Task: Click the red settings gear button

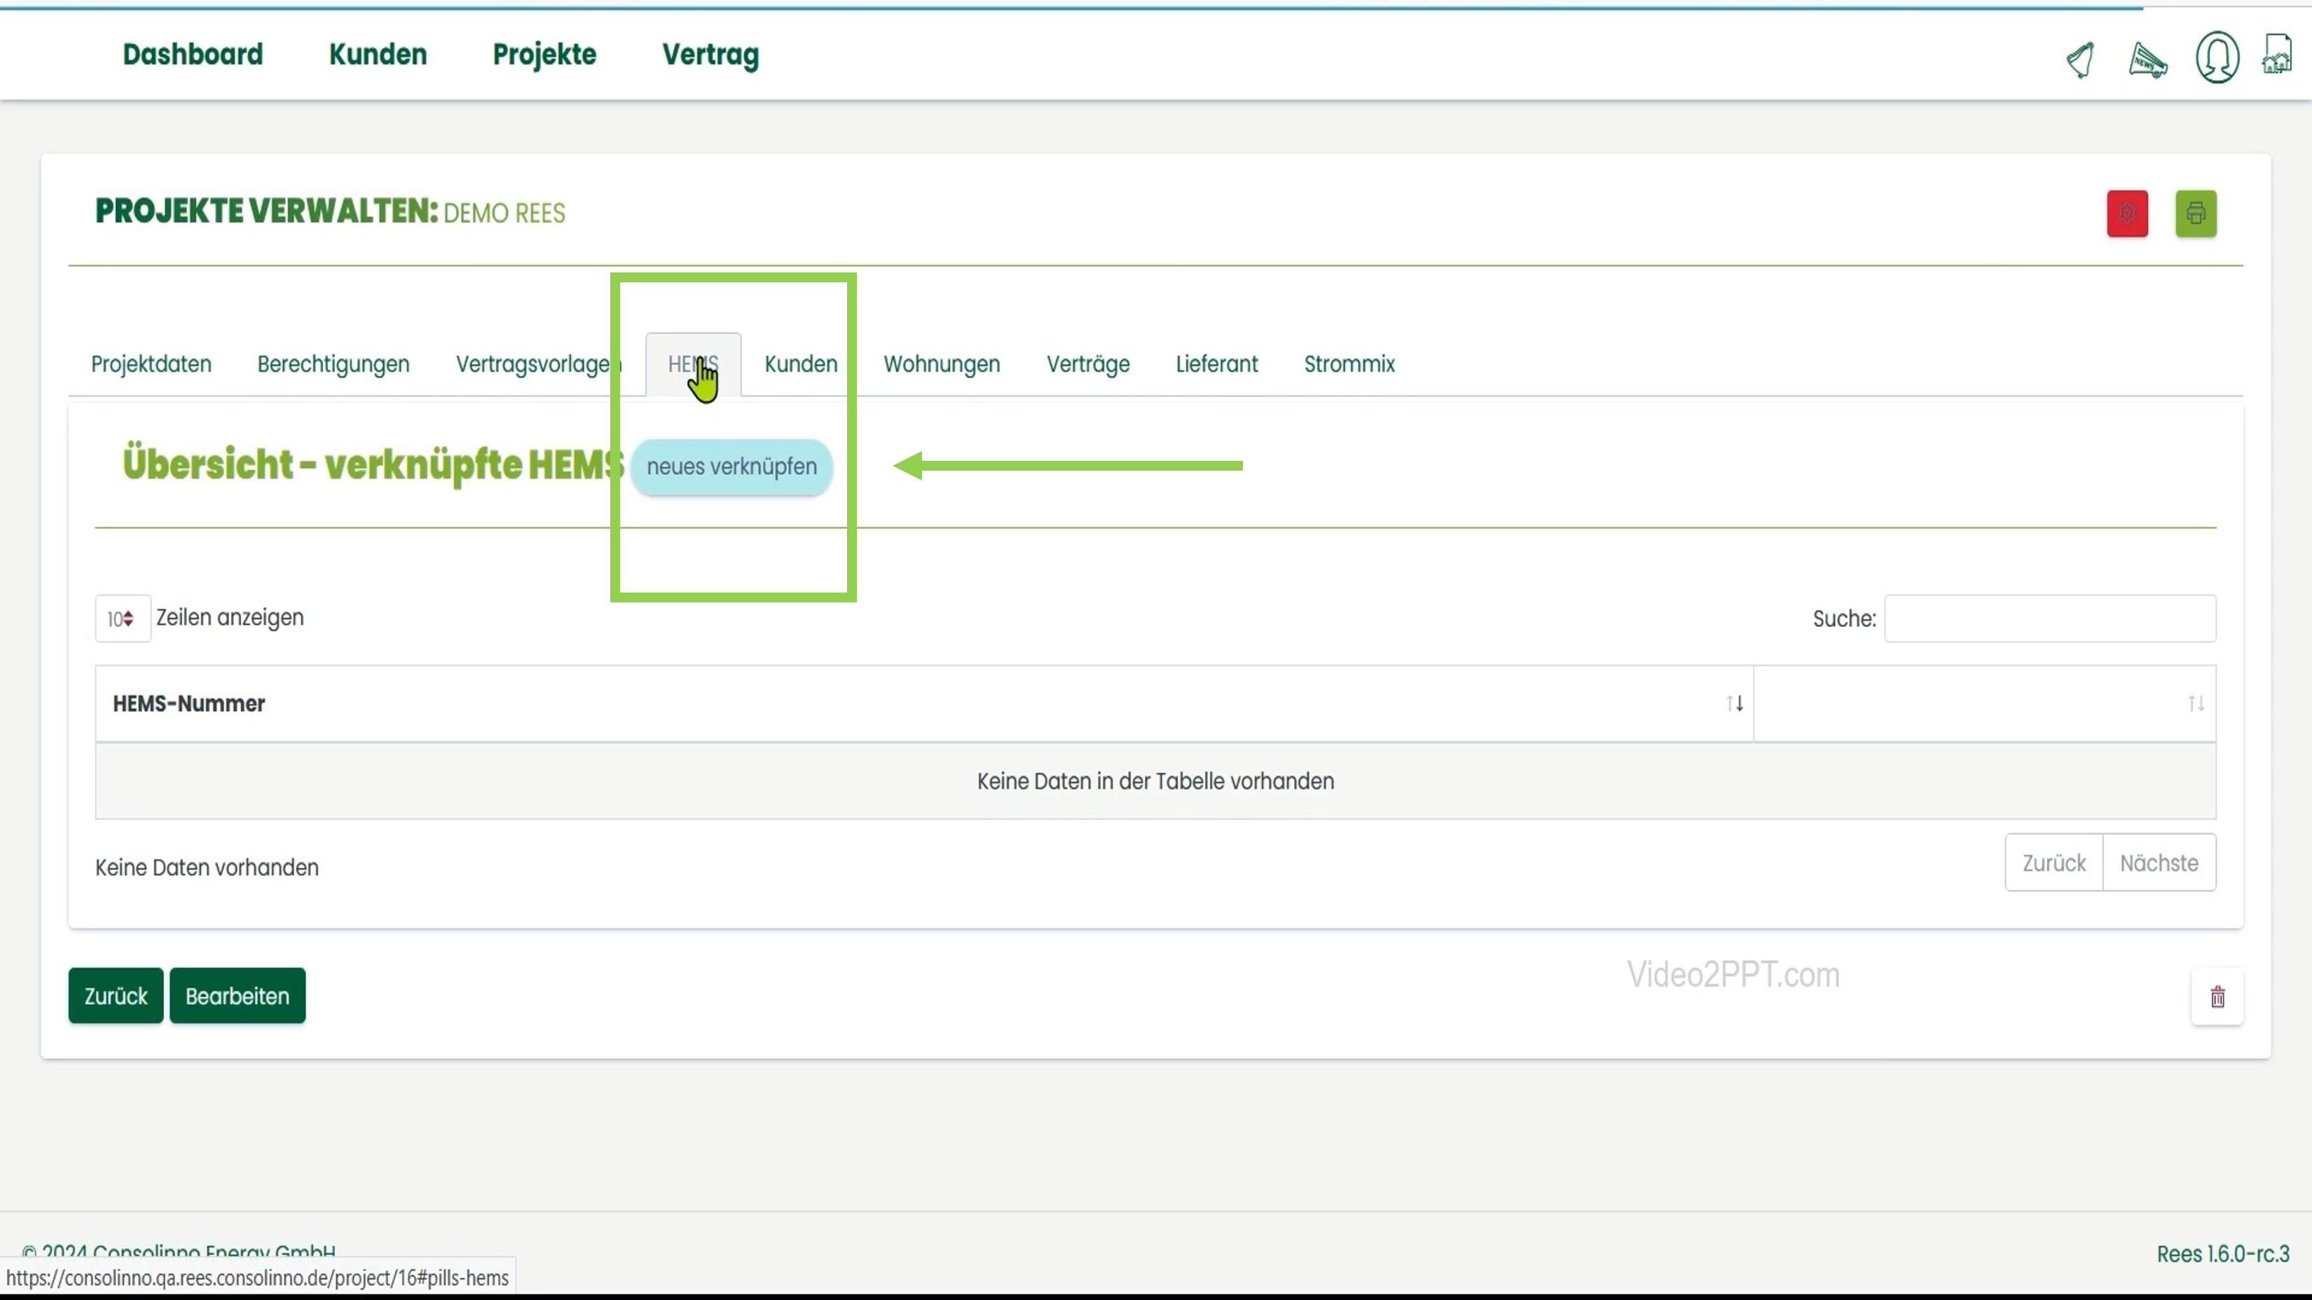Action: click(x=2127, y=214)
